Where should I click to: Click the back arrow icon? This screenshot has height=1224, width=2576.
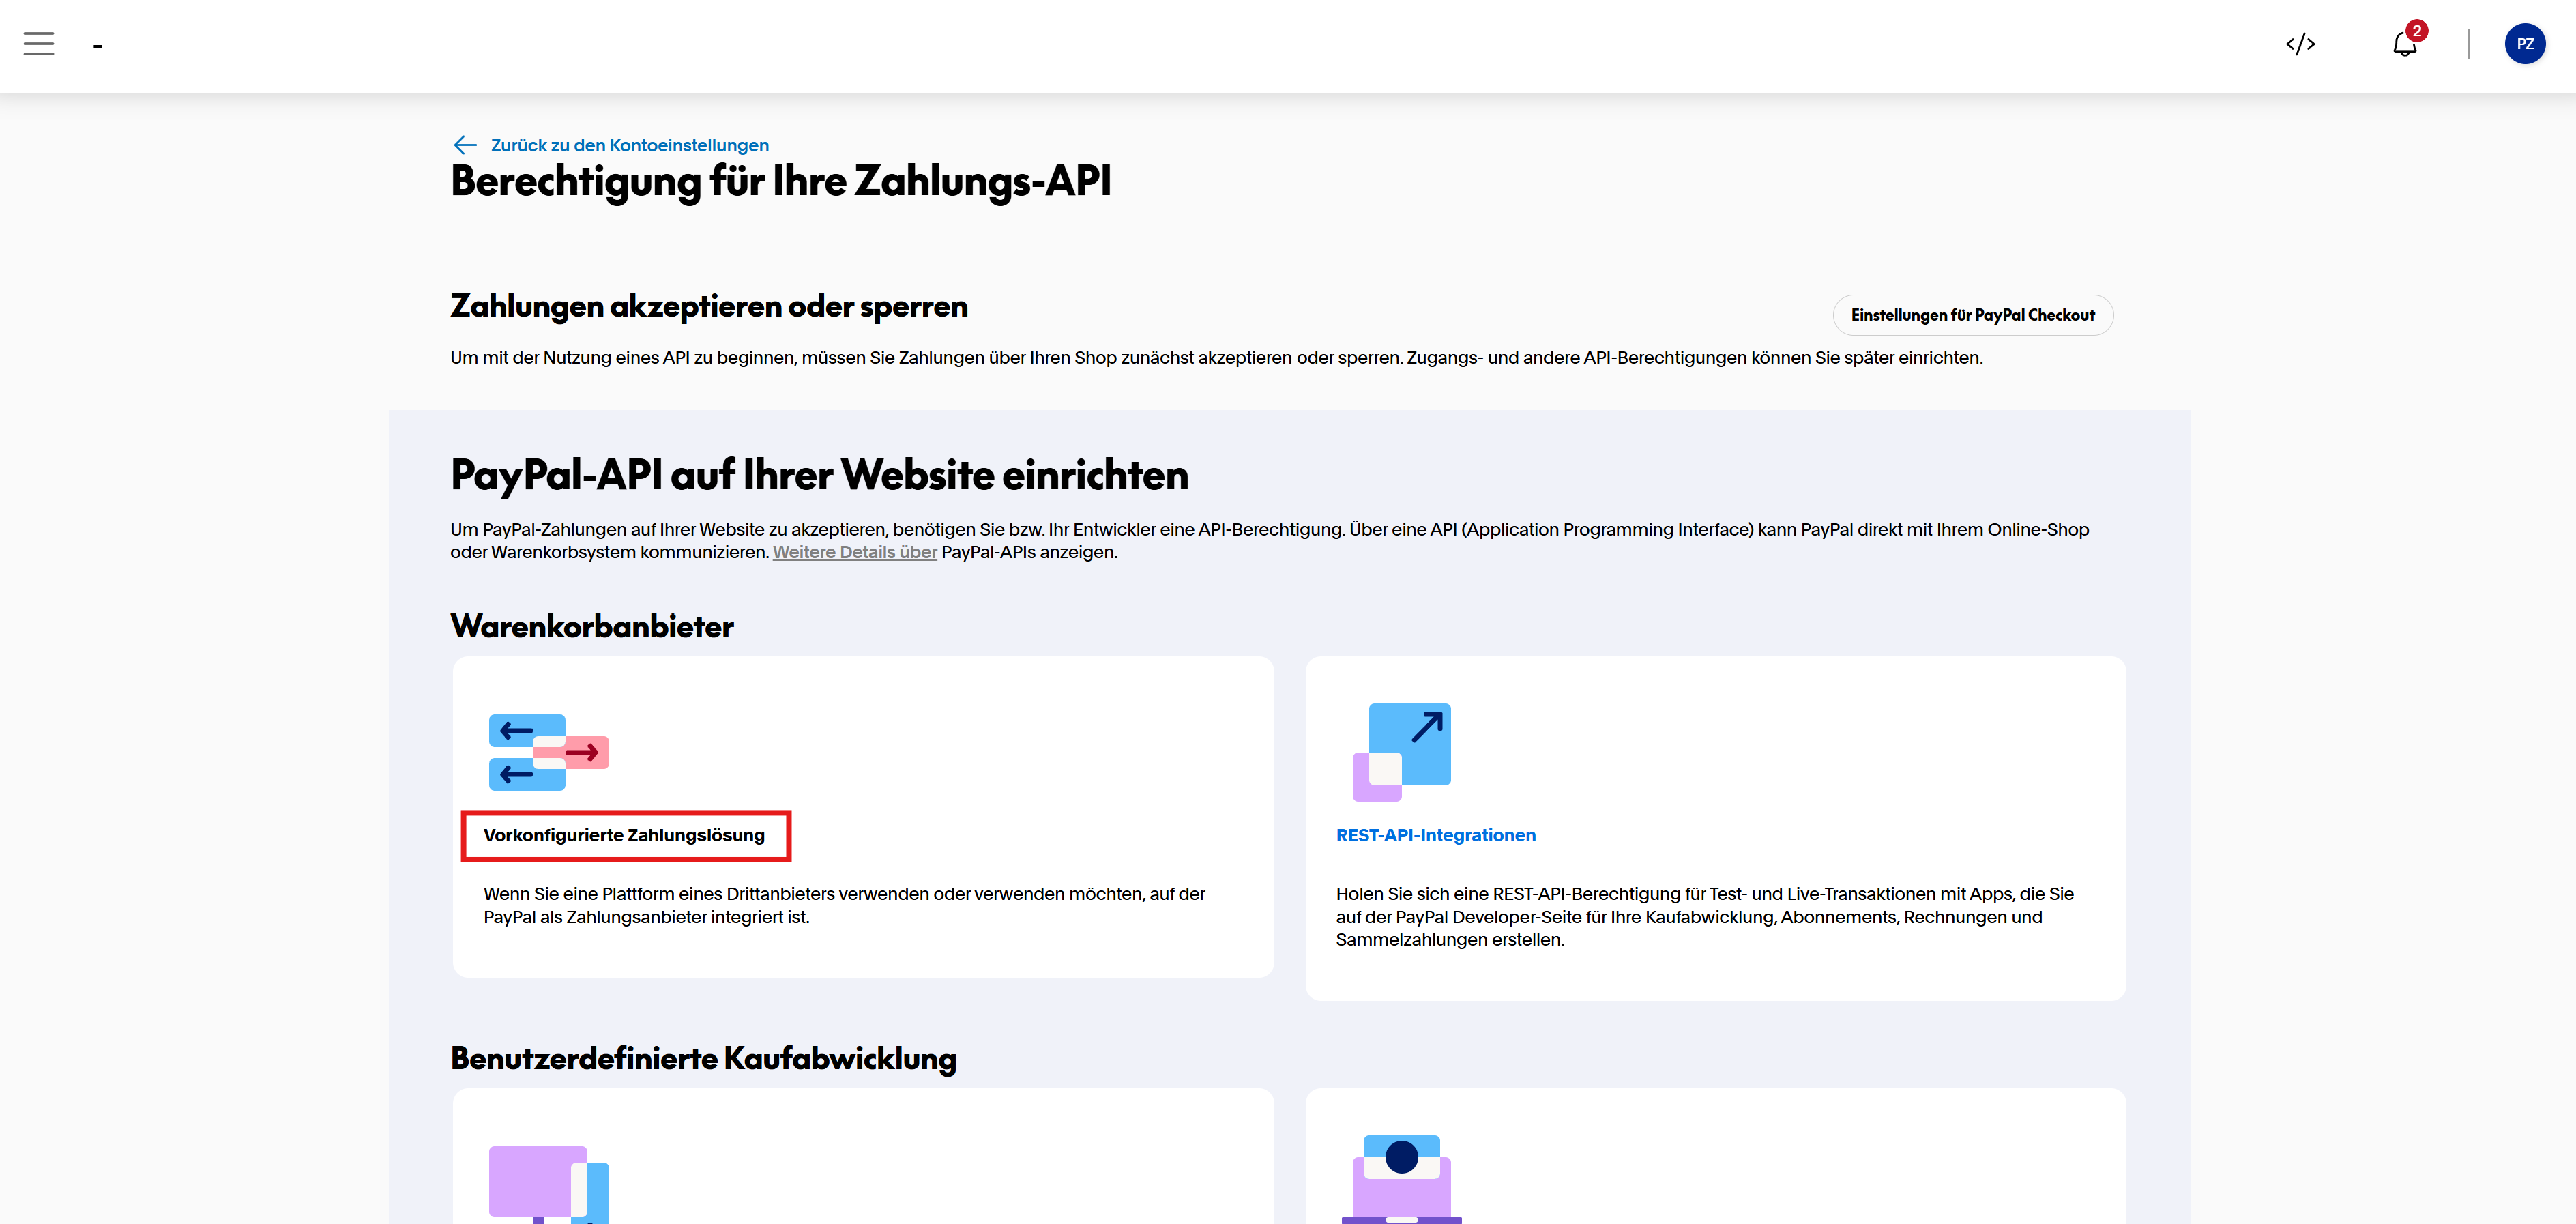click(x=465, y=145)
